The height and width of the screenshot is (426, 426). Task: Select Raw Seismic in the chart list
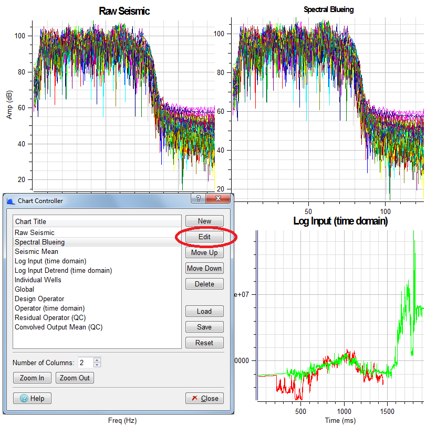click(35, 233)
